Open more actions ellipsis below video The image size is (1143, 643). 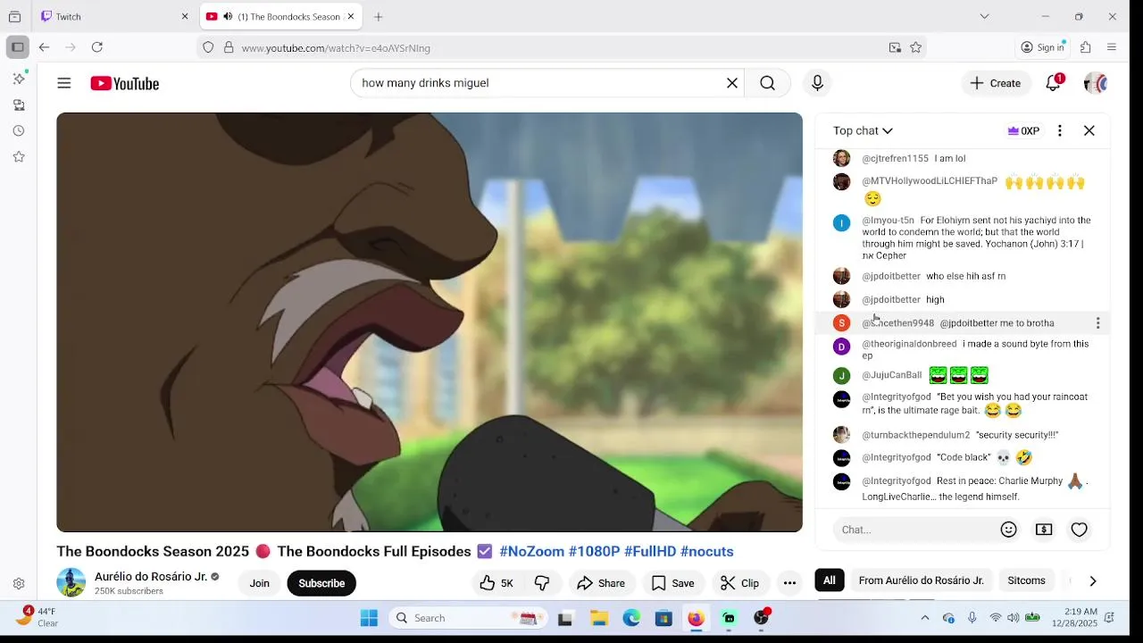coord(789,583)
